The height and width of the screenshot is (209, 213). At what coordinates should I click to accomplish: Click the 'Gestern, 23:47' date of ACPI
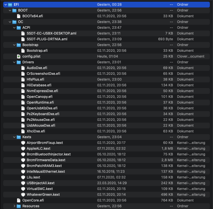pos(109,28)
